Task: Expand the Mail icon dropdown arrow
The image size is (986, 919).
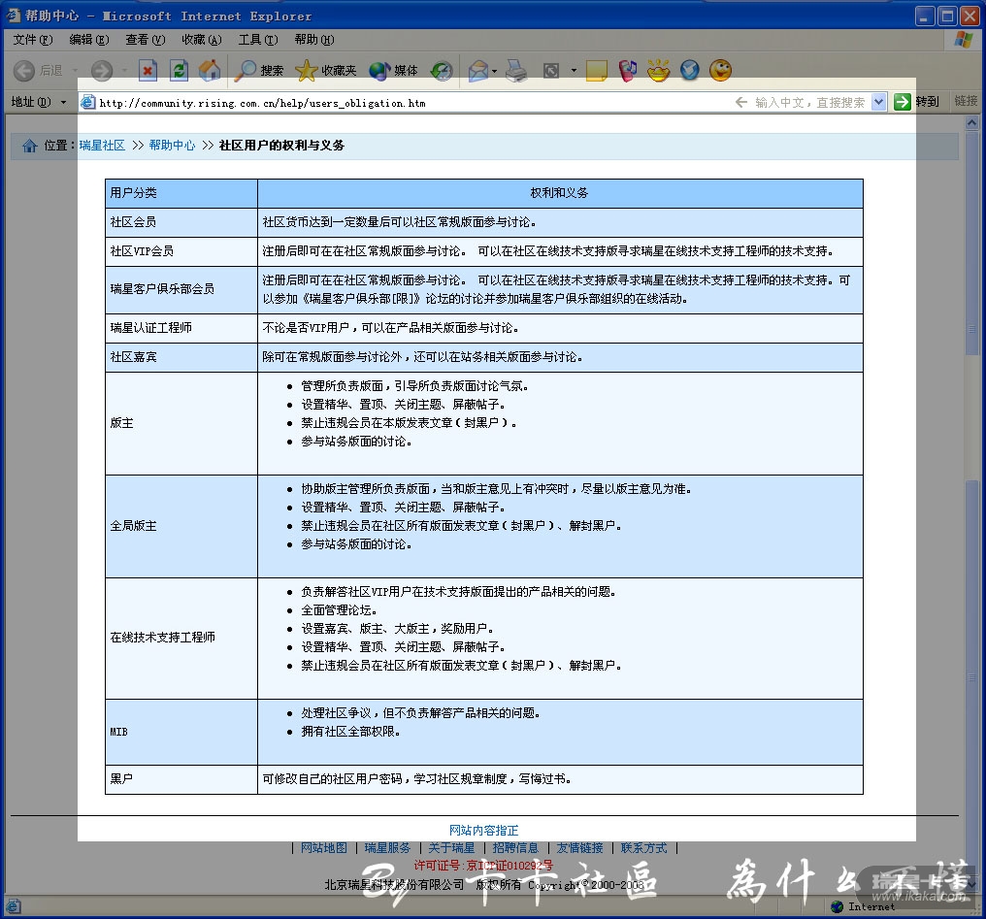Action: pos(494,71)
